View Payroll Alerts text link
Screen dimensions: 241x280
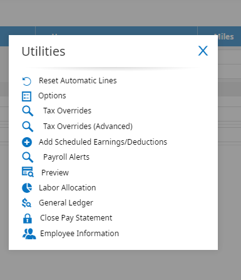(x=66, y=157)
